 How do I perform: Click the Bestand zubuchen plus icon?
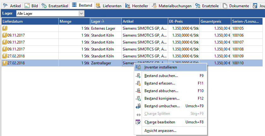[x=138, y=76]
